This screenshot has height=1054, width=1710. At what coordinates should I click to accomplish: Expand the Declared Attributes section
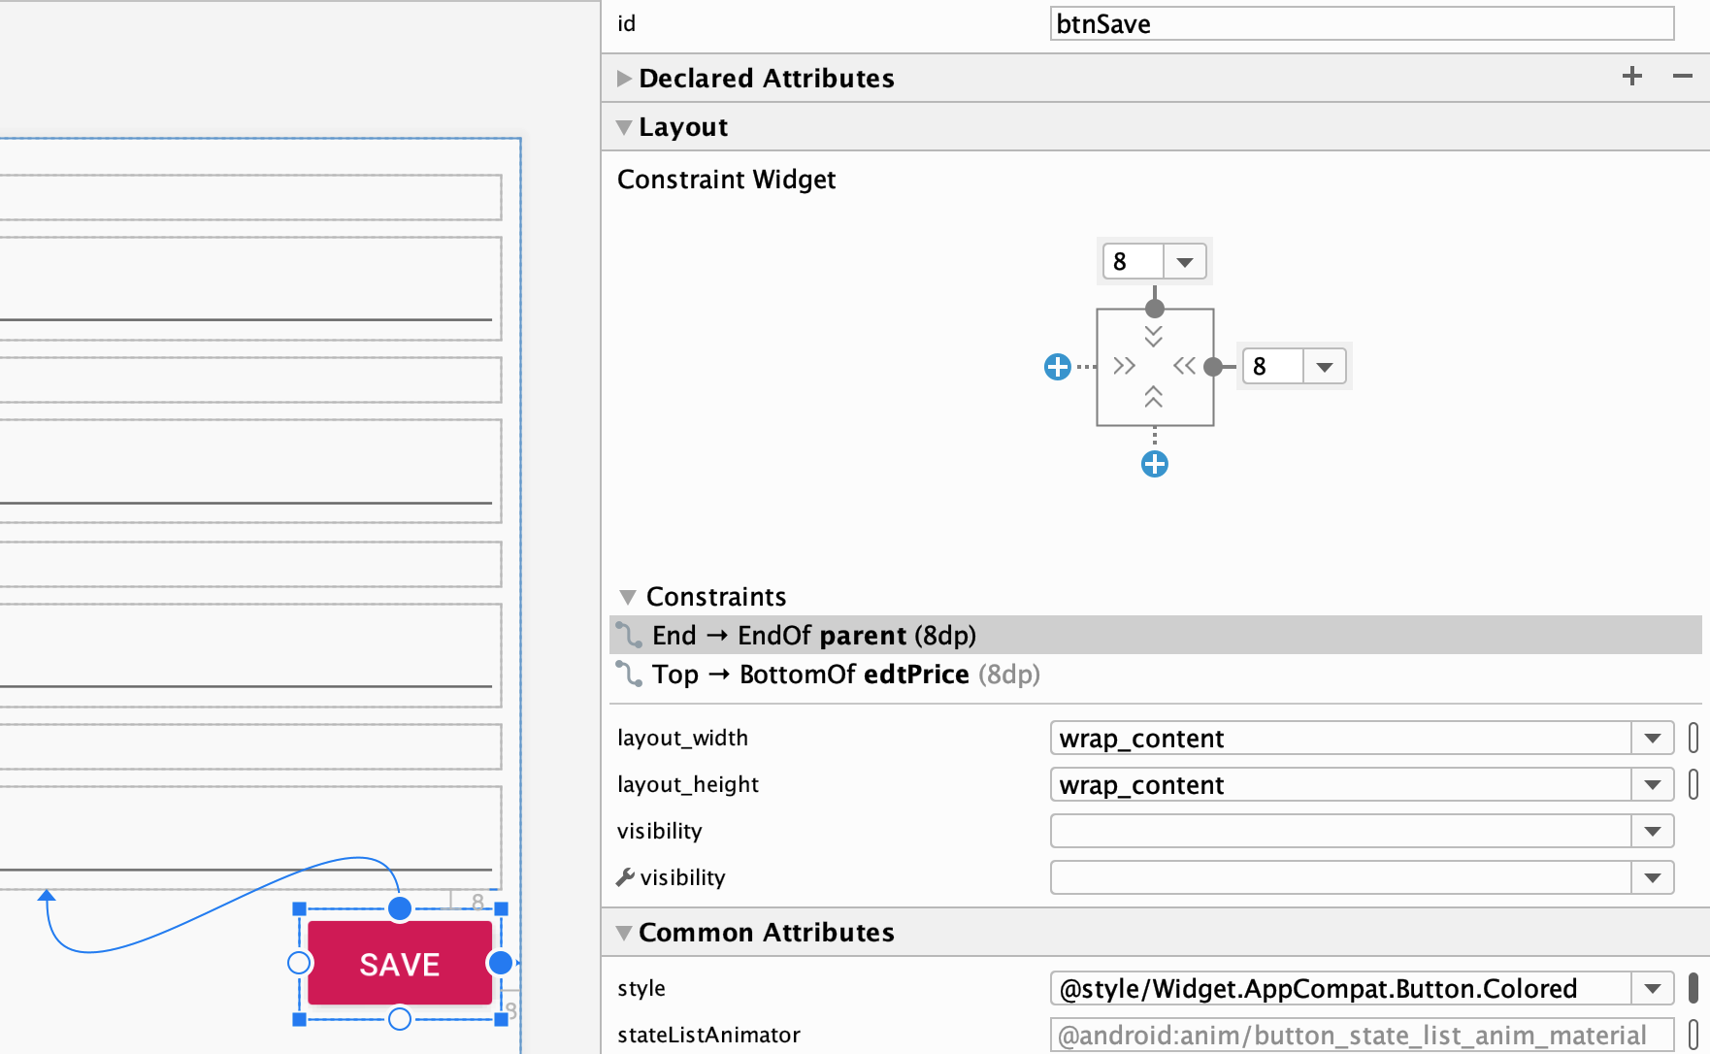click(x=624, y=79)
